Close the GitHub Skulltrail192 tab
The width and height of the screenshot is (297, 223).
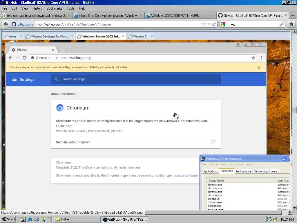pos(286,15)
